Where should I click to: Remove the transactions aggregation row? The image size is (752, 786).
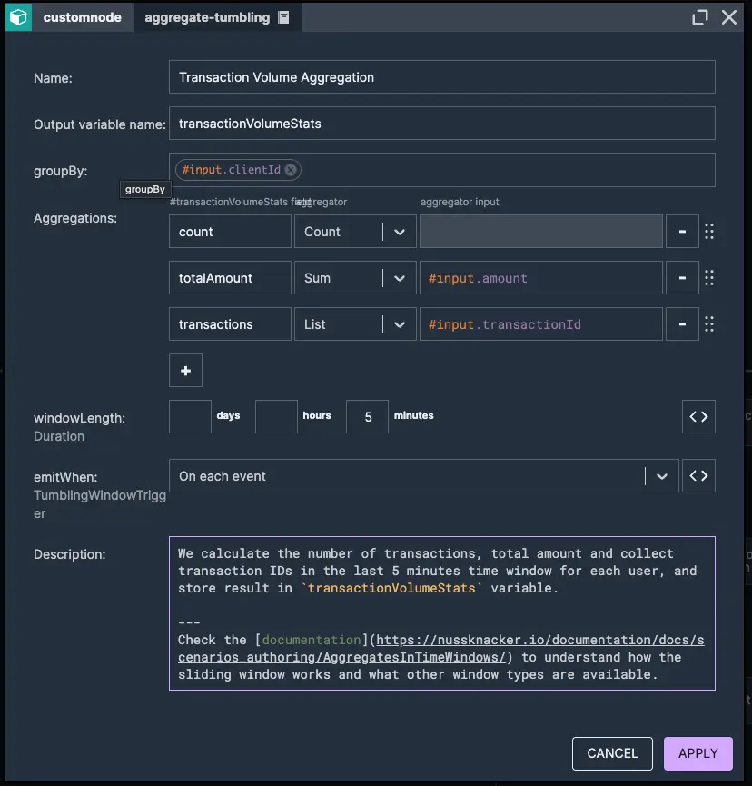click(x=682, y=324)
